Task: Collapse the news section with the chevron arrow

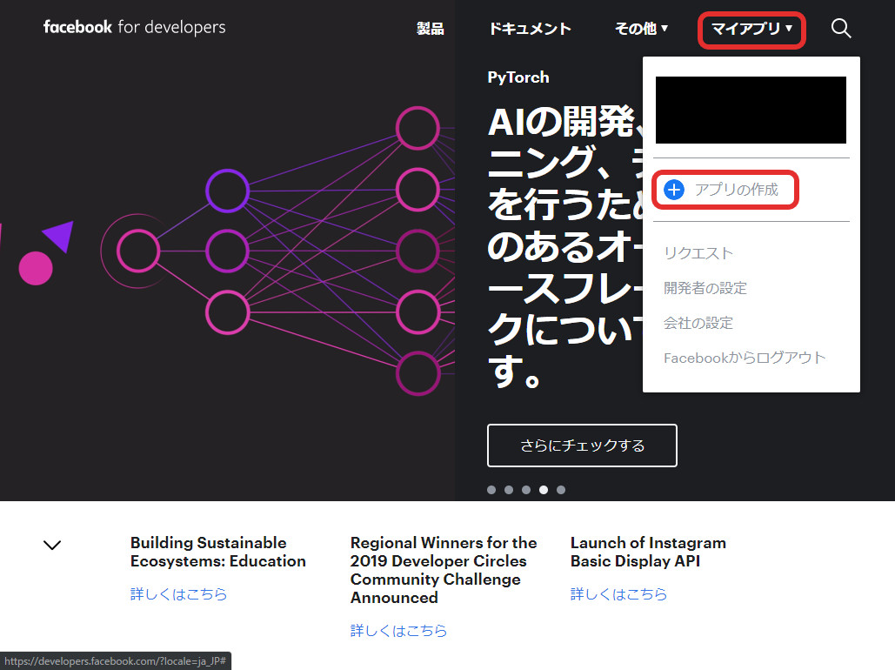Action: pos(51,545)
